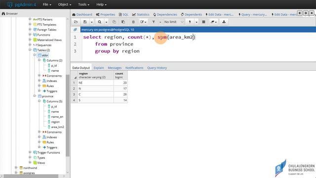Select the Views tree item

coord(41,163)
